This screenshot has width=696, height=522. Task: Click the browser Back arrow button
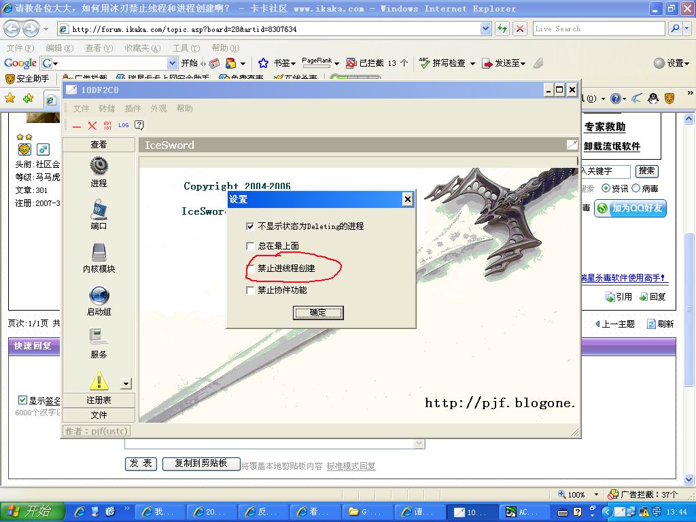point(12,29)
